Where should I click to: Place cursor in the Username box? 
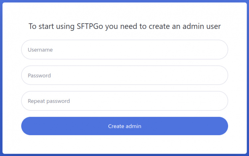tap(124, 50)
